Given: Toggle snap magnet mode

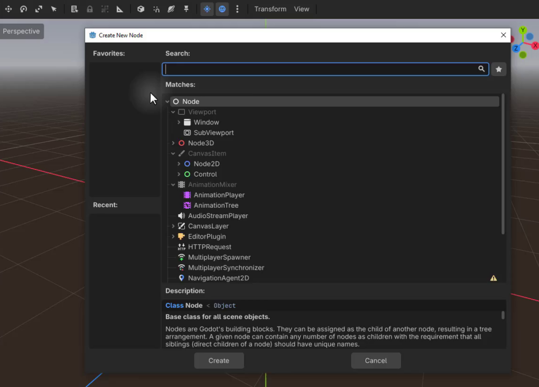Looking at the screenshot, I should (156, 9).
